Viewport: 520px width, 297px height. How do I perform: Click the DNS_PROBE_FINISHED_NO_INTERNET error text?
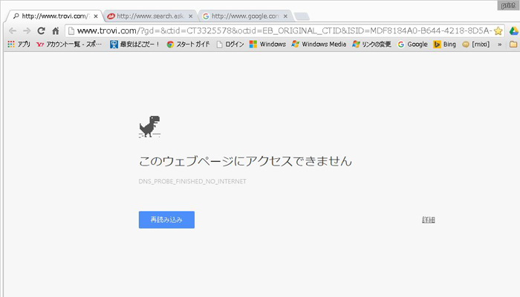click(x=192, y=181)
